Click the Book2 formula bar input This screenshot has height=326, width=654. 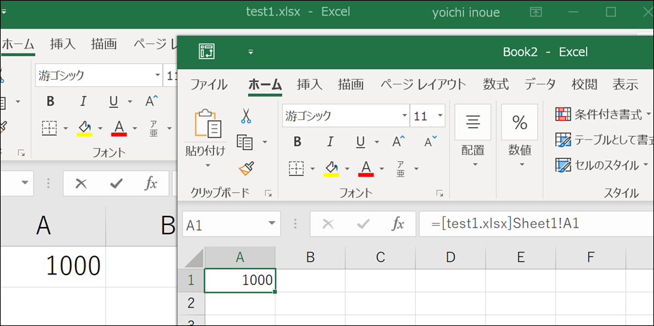click(x=537, y=224)
